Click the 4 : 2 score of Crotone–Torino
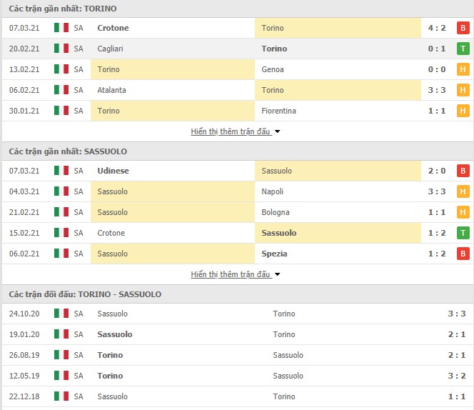Image resolution: width=474 pixels, height=410 pixels. (436, 28)
